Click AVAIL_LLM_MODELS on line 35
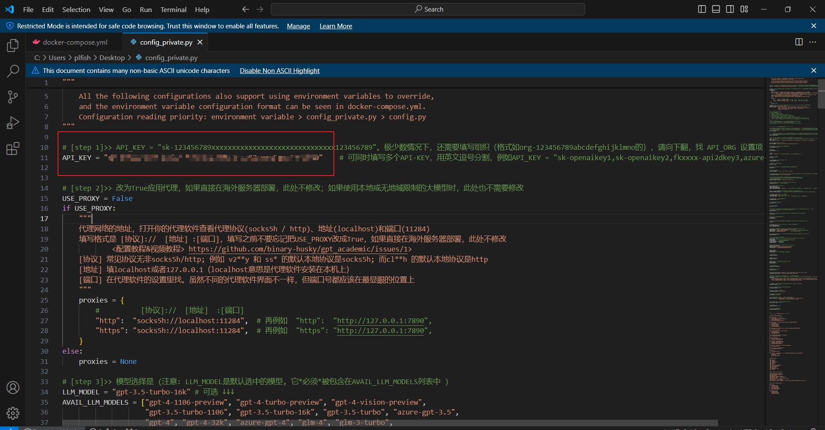Screen dimensions: 825x430 pyautogui.click(x=95, y=402)
